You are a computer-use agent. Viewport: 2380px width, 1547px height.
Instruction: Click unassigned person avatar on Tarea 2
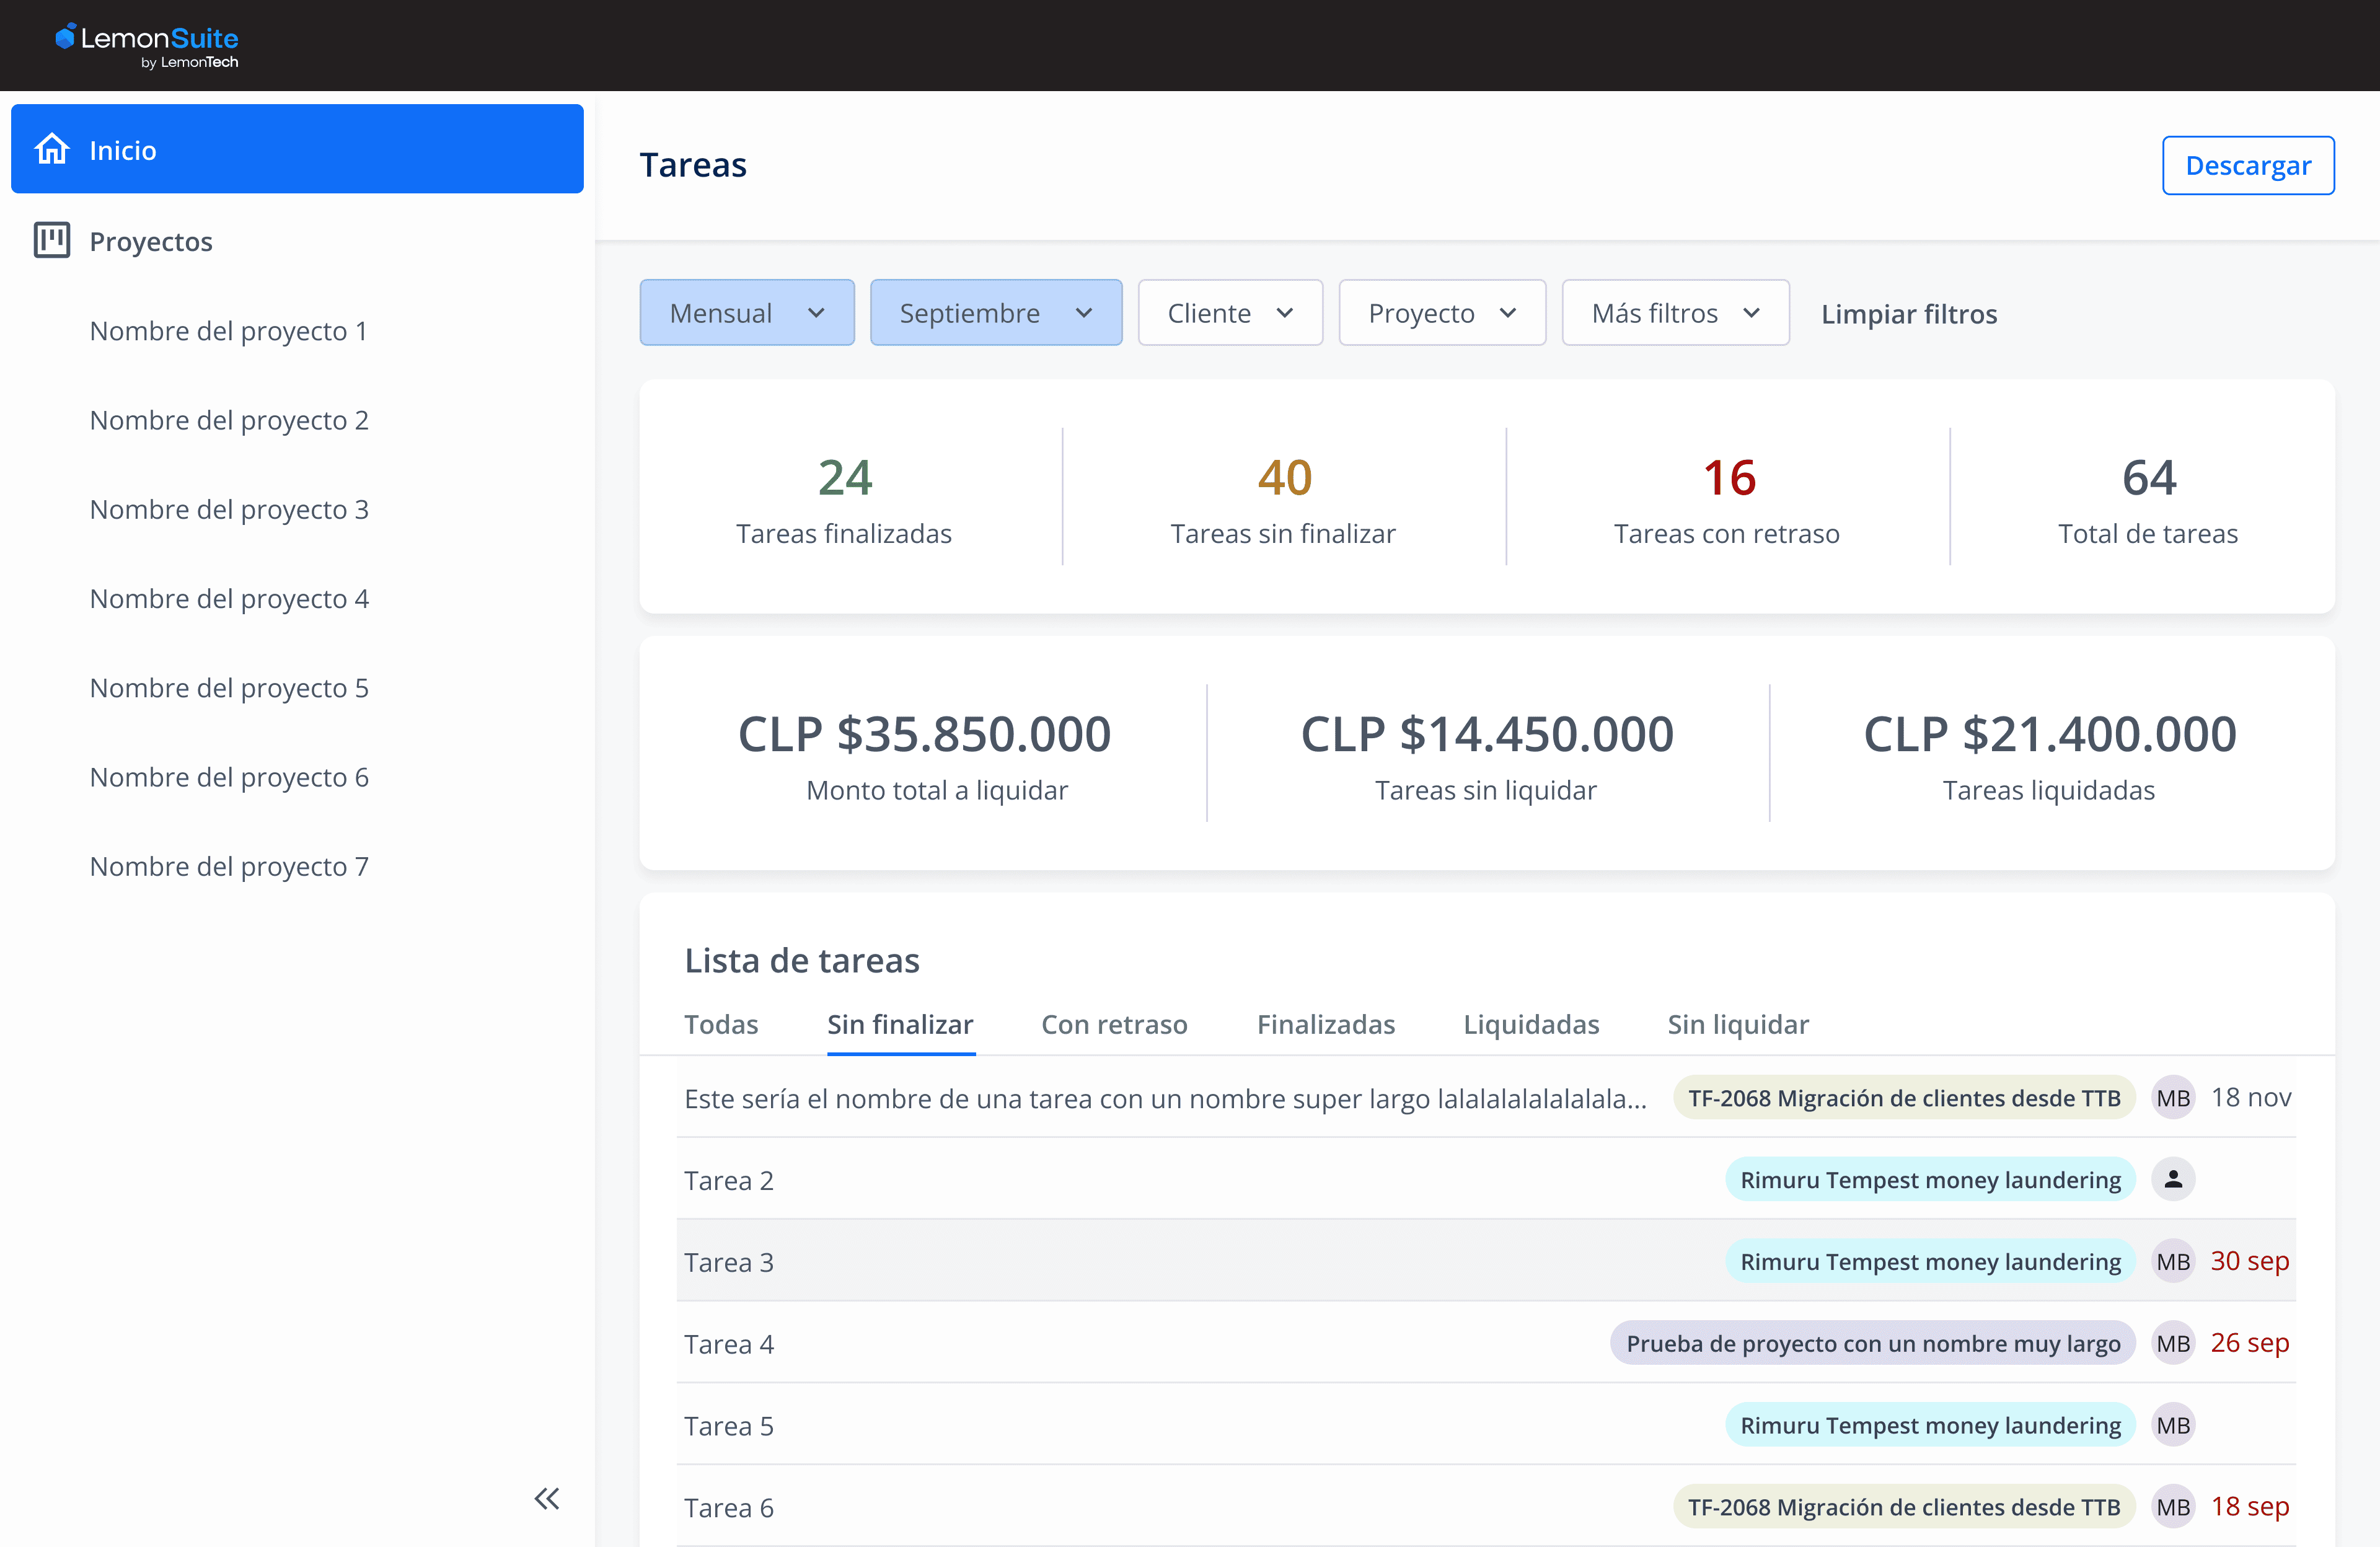coord(2173,1180)
